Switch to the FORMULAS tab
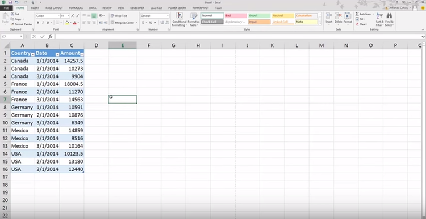Image resolution: width=426 pixels, height=219 pixels. pyautogui.click(x=76, y=8)
